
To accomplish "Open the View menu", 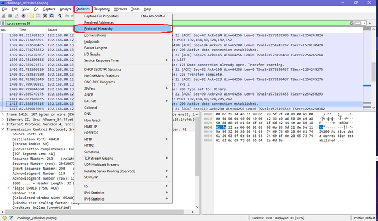I will (x=26, y=9).
